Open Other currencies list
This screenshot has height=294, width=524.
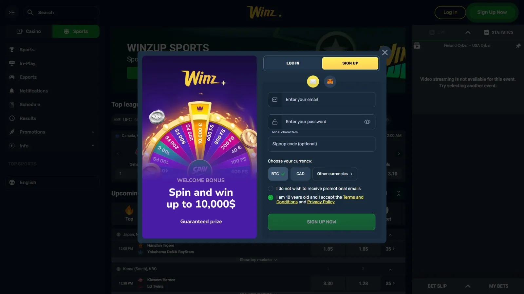(x=335, y=174)
